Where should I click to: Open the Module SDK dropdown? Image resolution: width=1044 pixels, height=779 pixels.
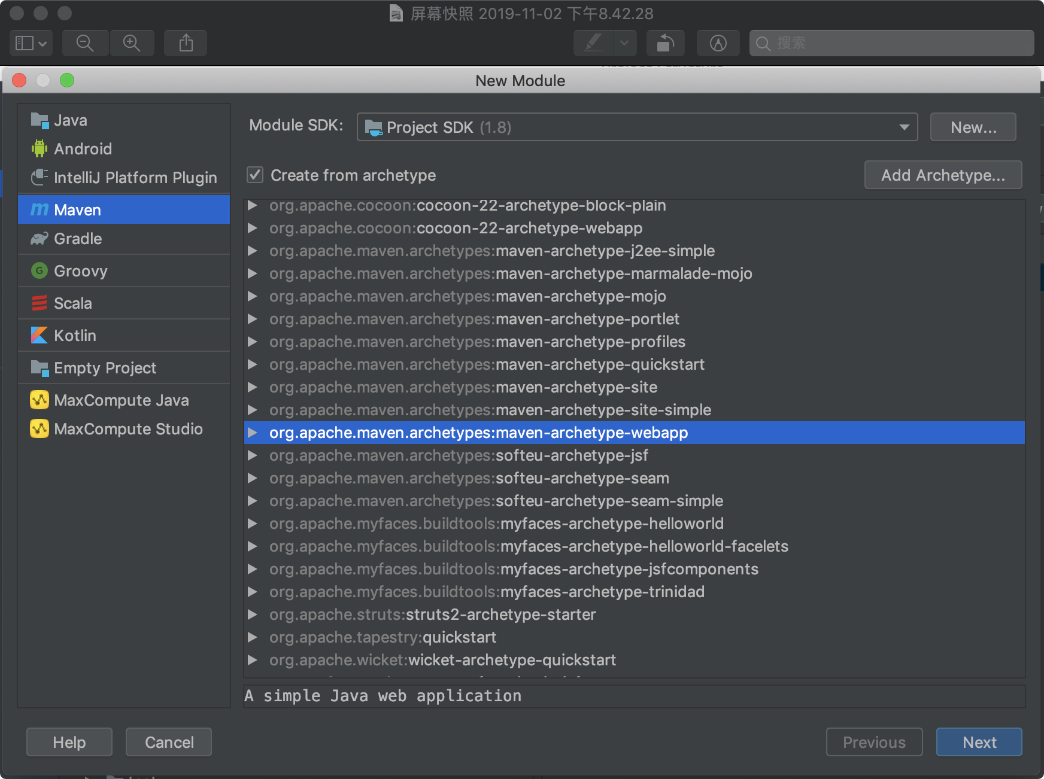(637, 127)
